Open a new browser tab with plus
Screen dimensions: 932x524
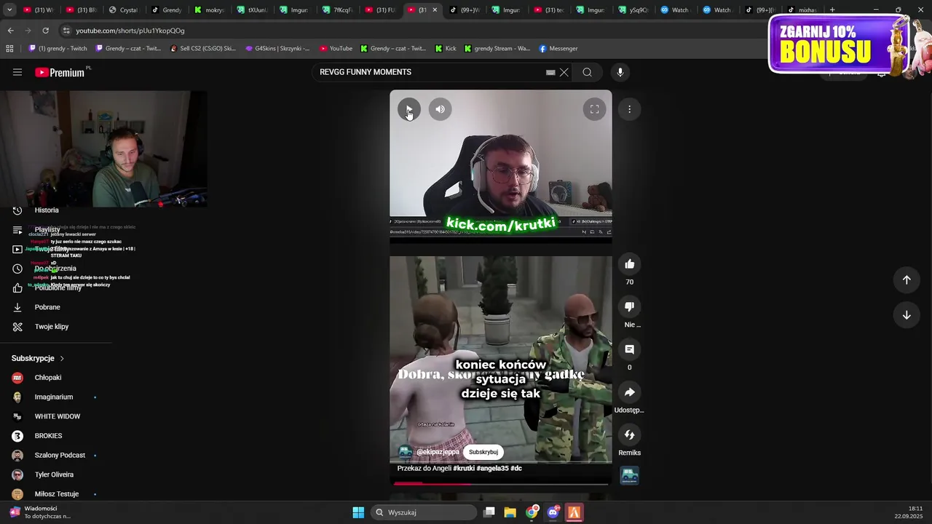[x=832, y=10]
